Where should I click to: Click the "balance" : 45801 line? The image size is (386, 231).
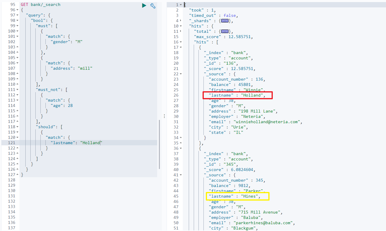click(x=231, y=85)
